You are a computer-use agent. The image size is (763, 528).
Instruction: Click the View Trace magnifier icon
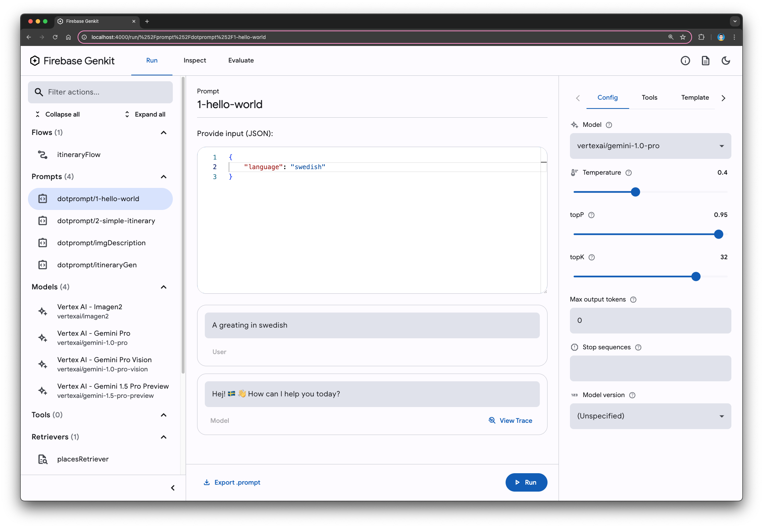click(492, 420)
